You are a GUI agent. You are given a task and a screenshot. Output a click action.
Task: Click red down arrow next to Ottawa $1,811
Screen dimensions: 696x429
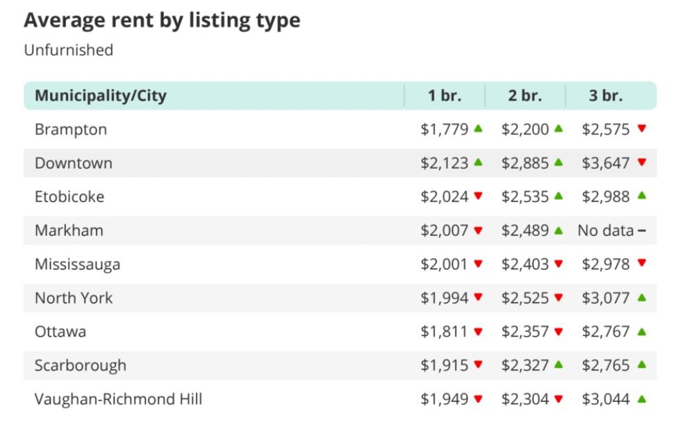point(478,331)
